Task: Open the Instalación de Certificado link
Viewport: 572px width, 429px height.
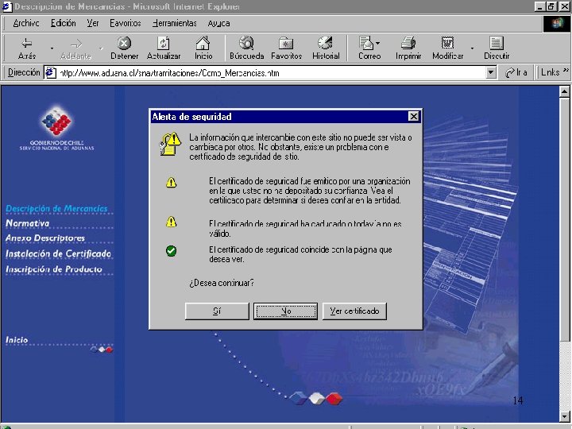Action: (58, 253)
